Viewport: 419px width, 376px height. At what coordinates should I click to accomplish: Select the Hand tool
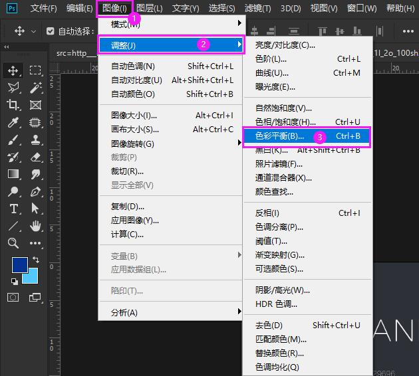[x=35, y=226]
